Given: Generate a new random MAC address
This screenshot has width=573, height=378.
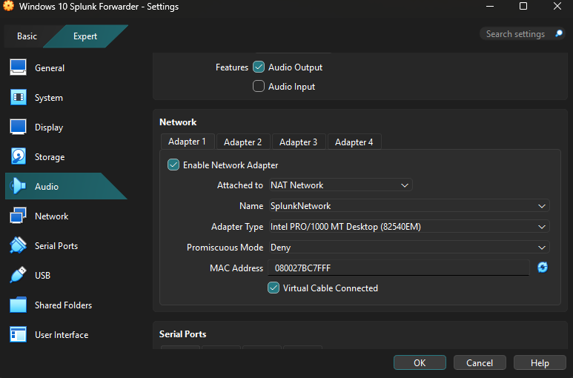Looking at the screenshot, I should tap(543, 268).
